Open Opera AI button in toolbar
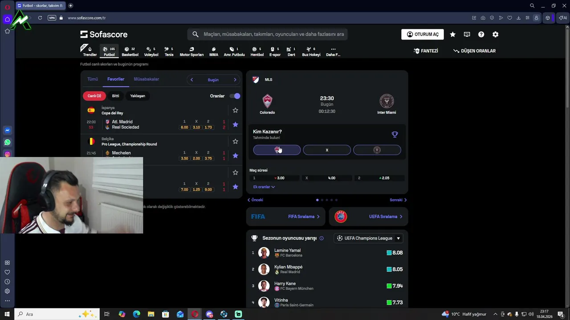Viewport: 570px width, 320px height. [x=563, y=18]
